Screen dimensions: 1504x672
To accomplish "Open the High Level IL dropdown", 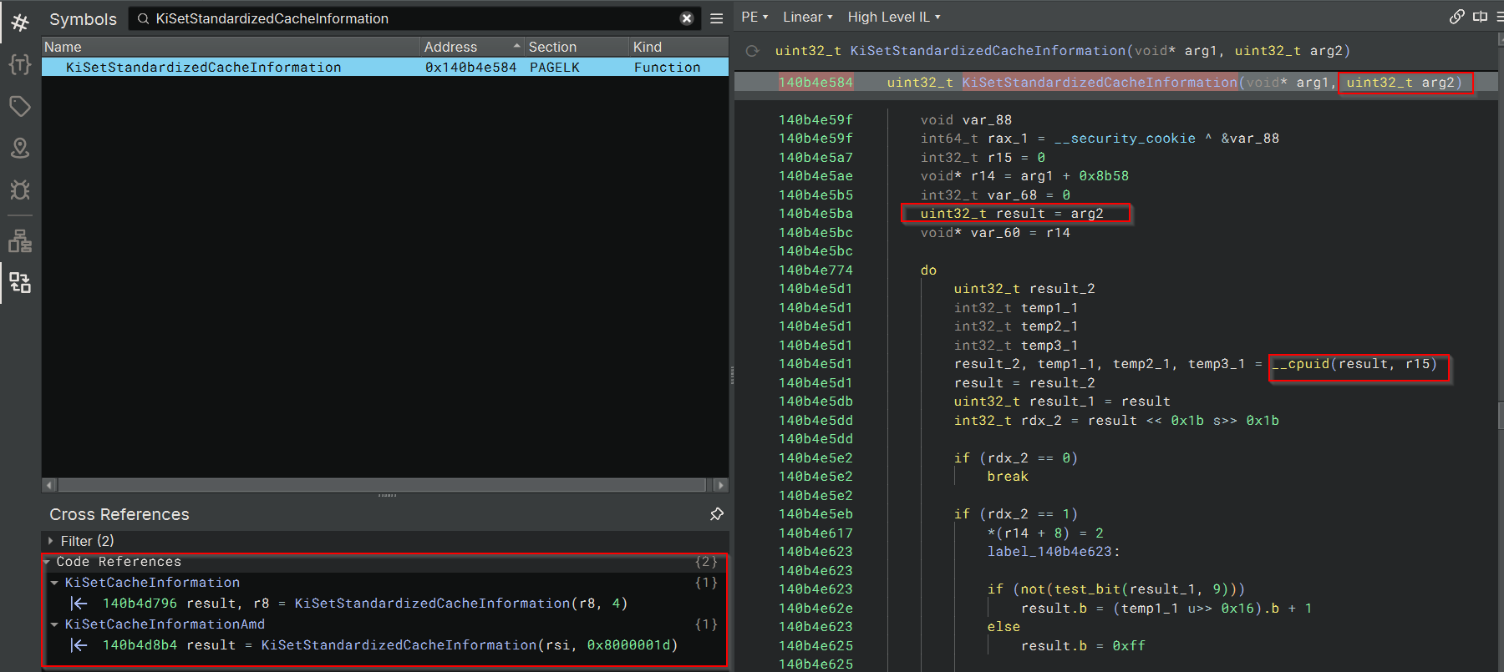I will pos(893,17).
